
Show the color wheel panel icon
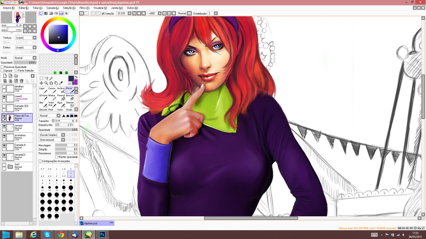click(x=41, y=13)
